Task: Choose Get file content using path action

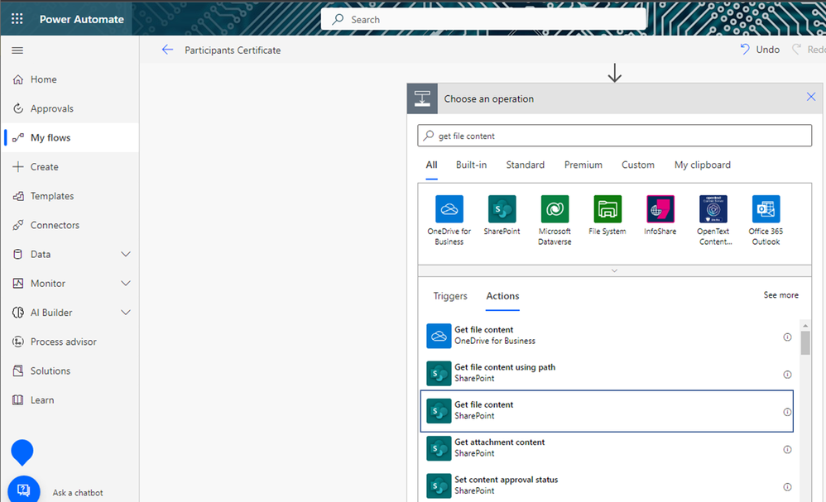Action: [607, 373]
